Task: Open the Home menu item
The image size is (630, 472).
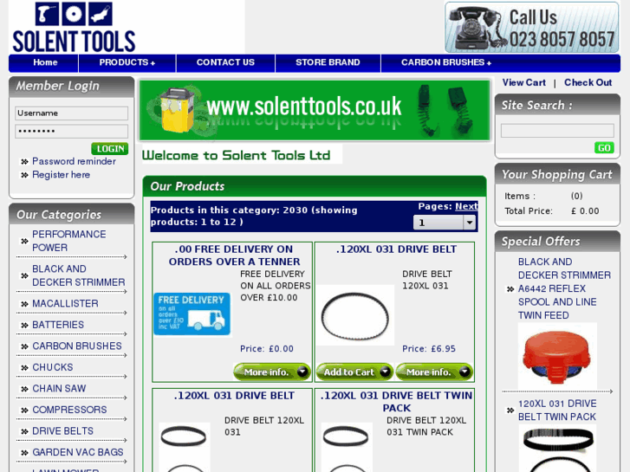Action: [45, 62]
